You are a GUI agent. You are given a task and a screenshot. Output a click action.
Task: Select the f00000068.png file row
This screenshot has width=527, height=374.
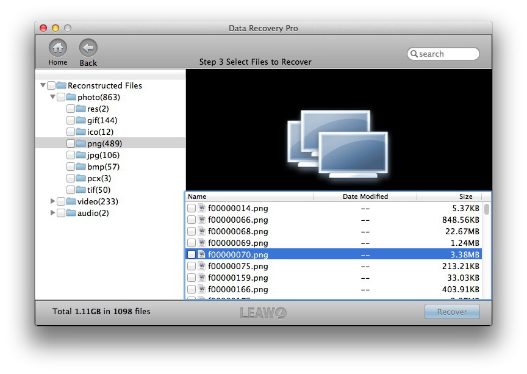click(x=334, y=231)
